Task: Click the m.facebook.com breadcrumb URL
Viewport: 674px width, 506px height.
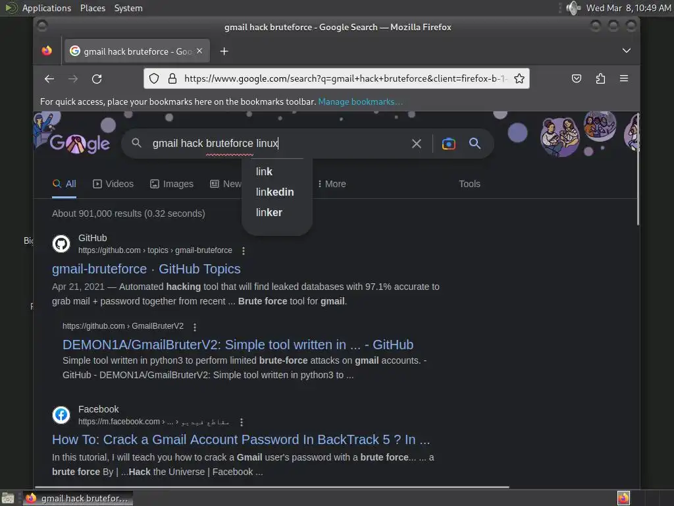Action: (x=153, y=422)
